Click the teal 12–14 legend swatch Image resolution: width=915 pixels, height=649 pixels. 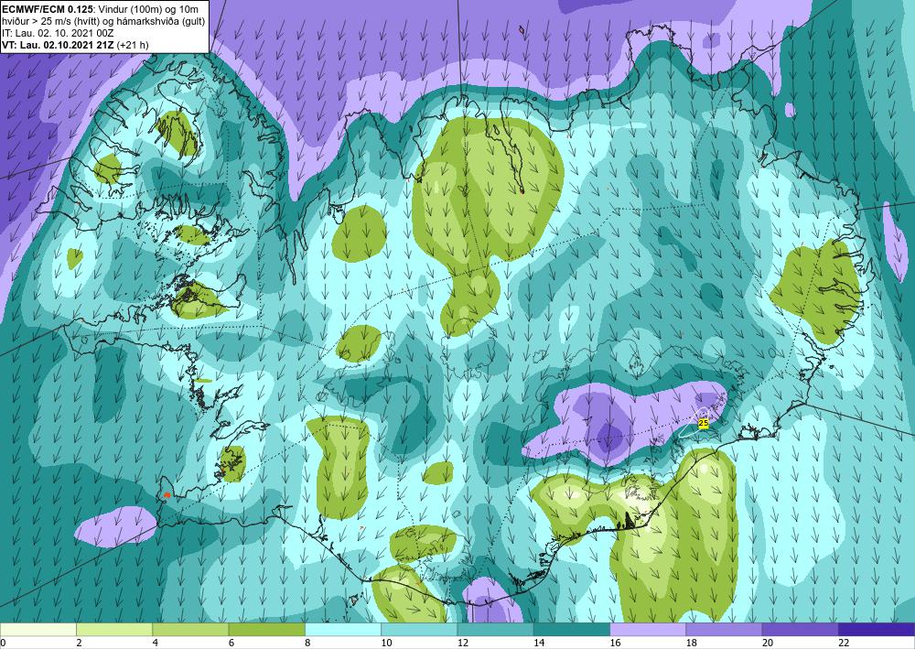click(x=495, y=629)
